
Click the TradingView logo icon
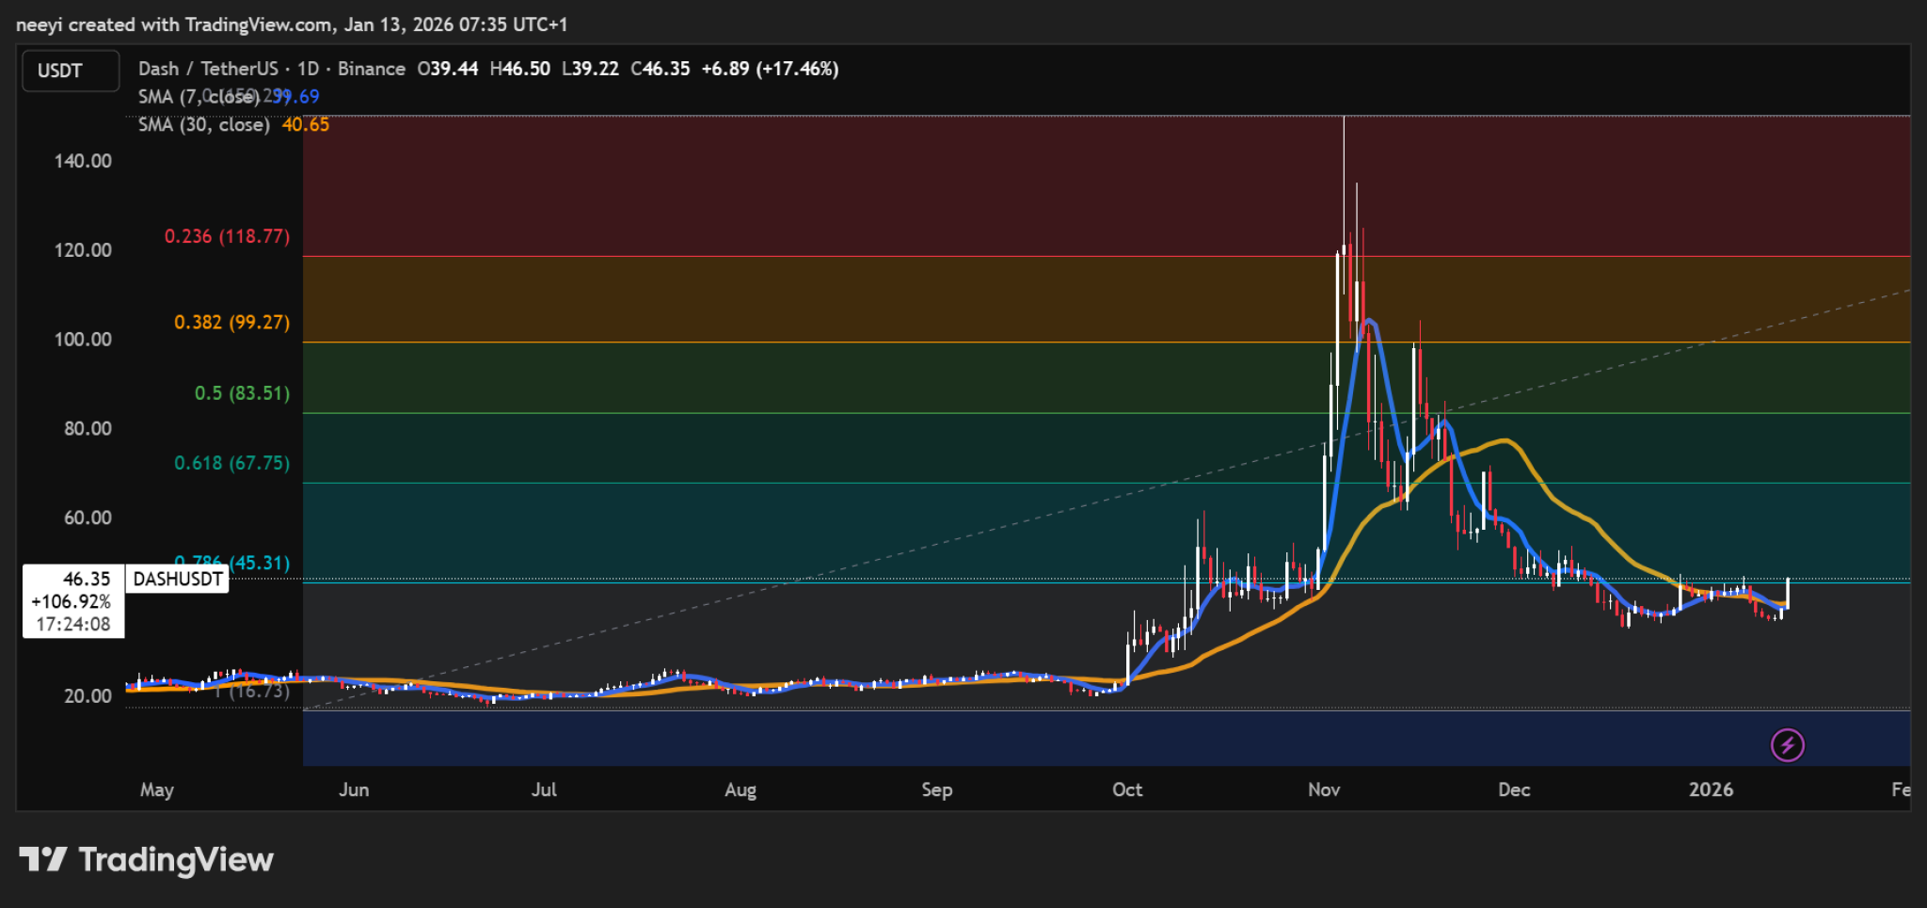pyautogui.click(x=44, y=859)
